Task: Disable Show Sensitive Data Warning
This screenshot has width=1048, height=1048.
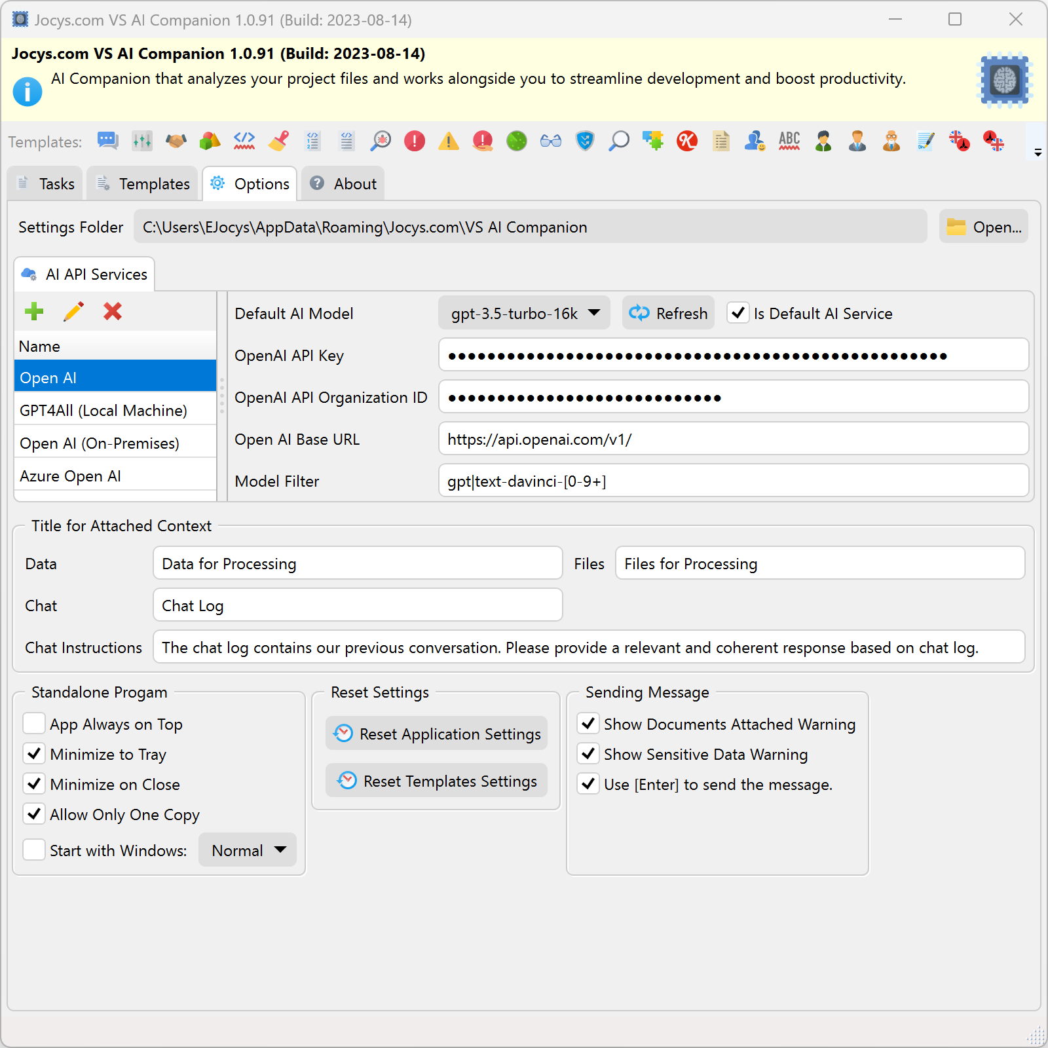Action: [x=588, y=753]
